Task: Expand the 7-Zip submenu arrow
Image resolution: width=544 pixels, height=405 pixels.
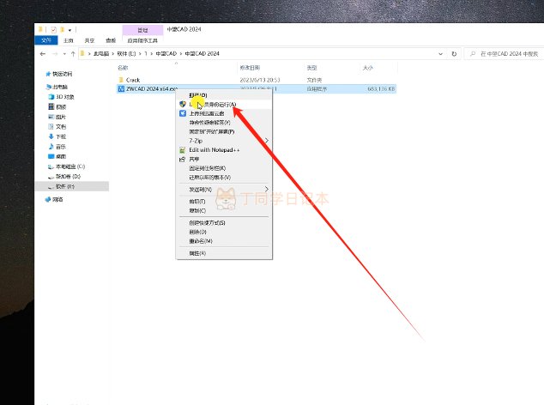Action: (x=267, y=141)
